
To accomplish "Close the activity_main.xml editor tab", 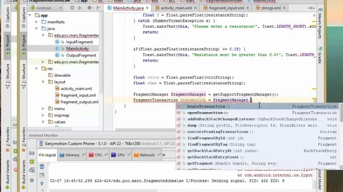I will point(195,8).
